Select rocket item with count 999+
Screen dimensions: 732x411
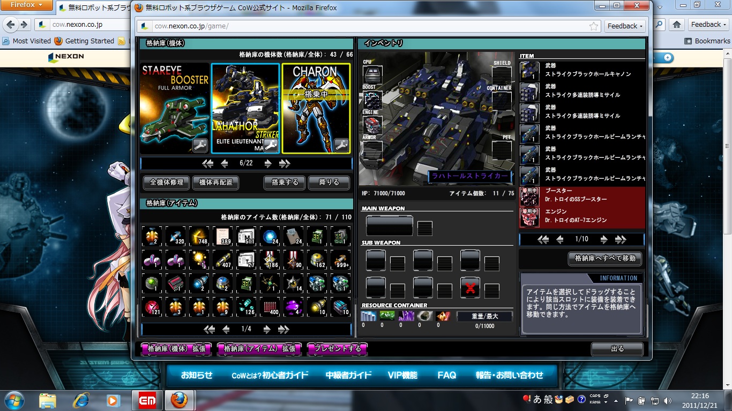pyautogui.click(x=341, y=259)
